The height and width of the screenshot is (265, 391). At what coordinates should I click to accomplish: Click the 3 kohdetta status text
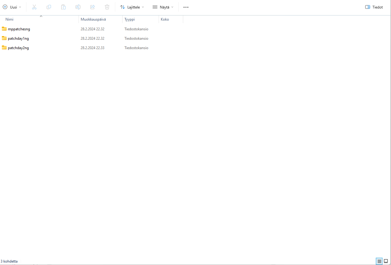tap(9, 261)
